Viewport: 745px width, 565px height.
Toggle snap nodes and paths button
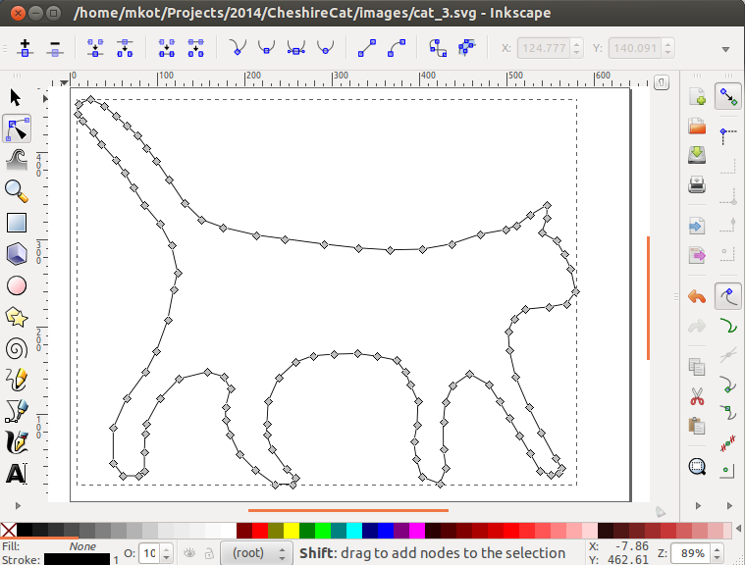(728, 297)
